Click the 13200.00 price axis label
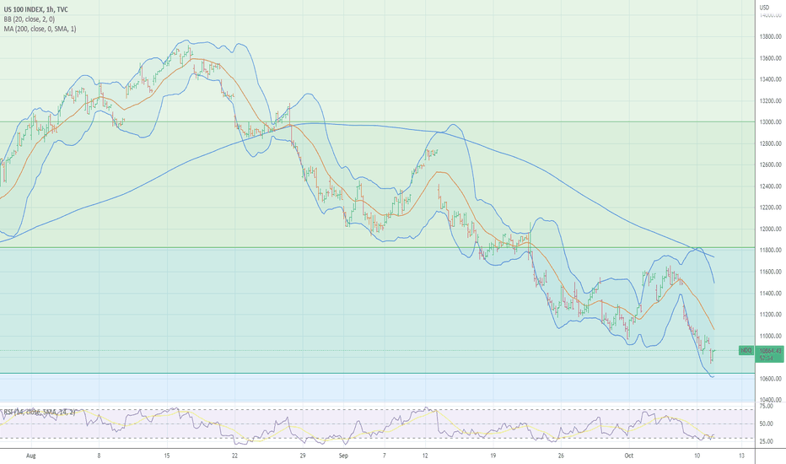786x464 pixels. pyautogui.click(x=771, y=101)
